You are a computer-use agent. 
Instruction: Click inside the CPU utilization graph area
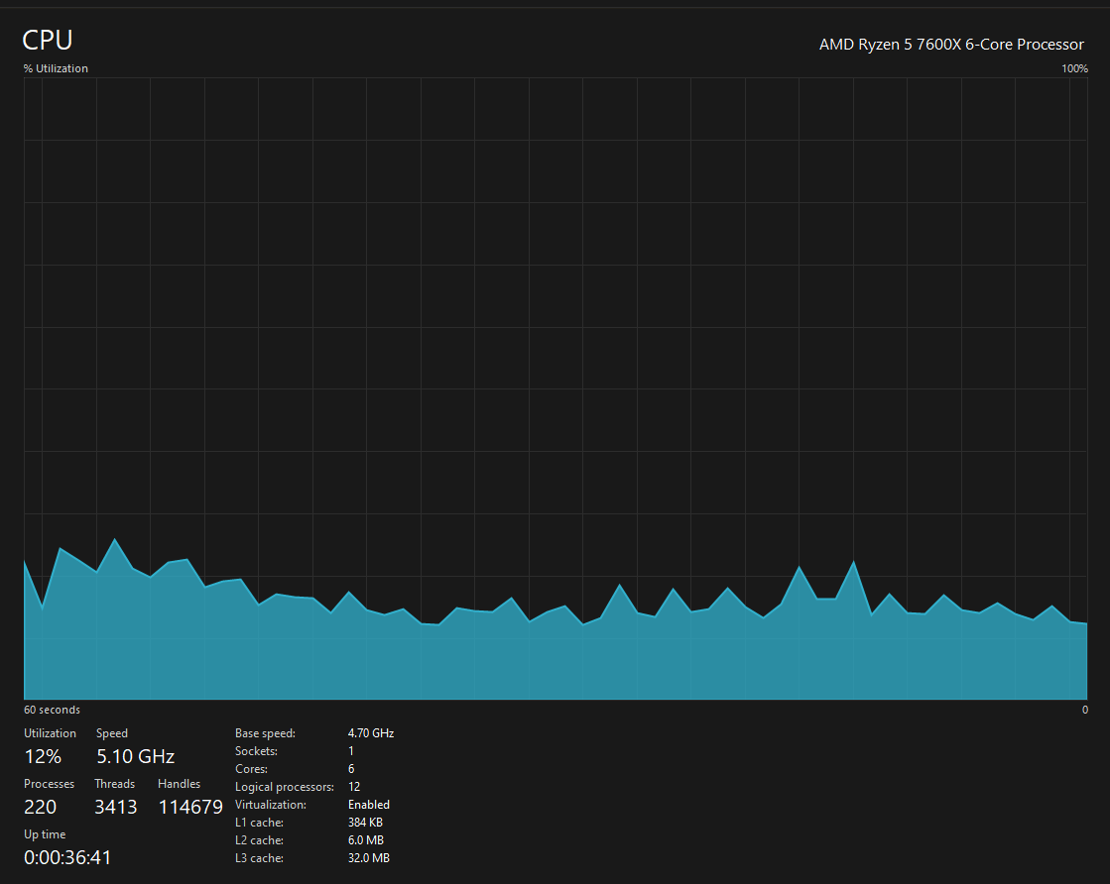click(555, 388)
